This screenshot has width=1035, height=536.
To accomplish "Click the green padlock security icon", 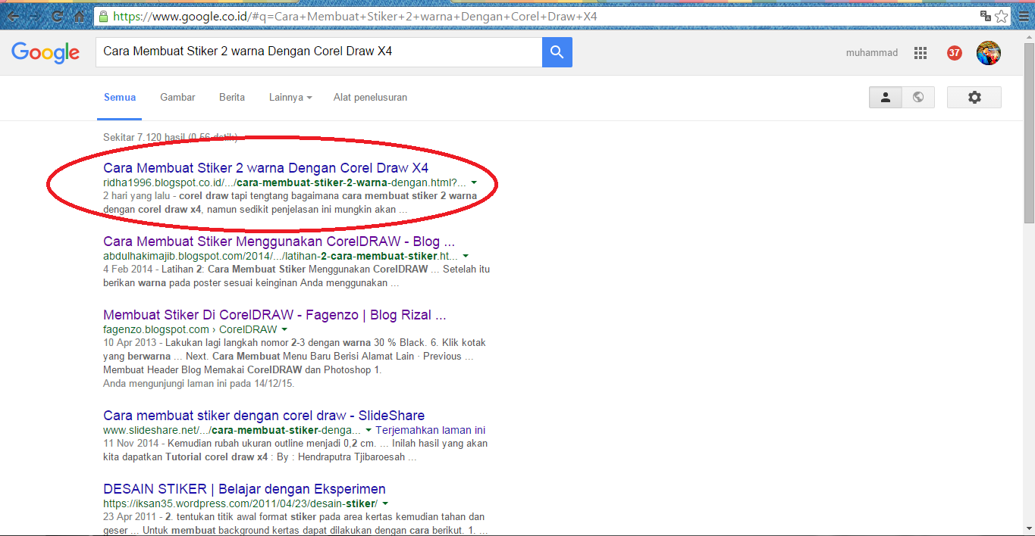I will click(103, 16).
